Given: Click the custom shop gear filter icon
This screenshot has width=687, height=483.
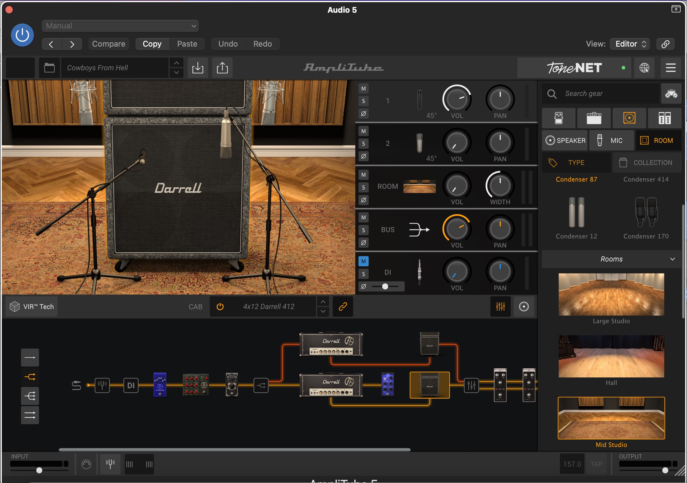Looking at the screenshot, I should (671, 94).
